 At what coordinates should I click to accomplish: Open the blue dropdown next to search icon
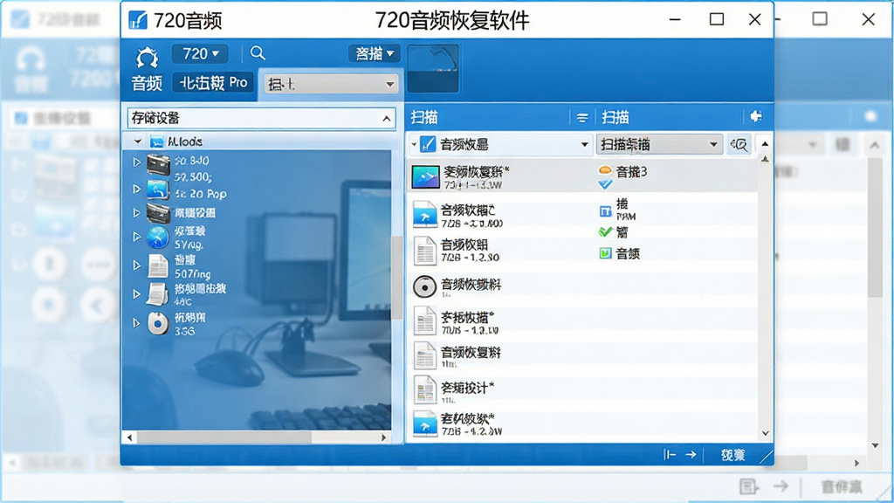(x=374, y=53)
